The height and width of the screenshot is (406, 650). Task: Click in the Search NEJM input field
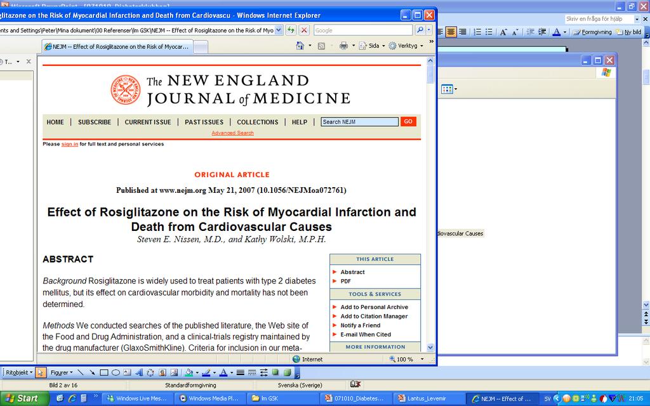coord(359,122)
